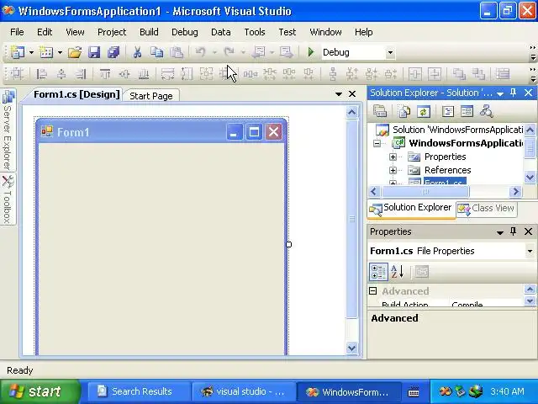The height and width of the screenshot is (404, 538).
Task: Click the Paste clipboard icon
Action: tap(177, 52)
